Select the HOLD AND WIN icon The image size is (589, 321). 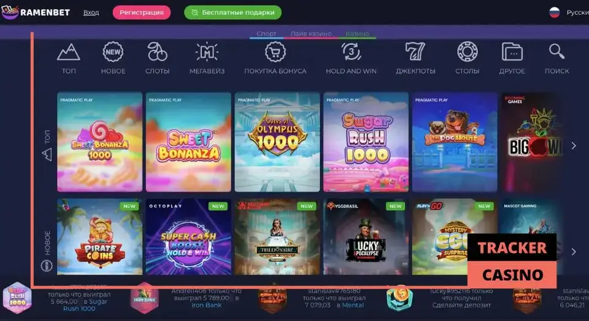coord(351,52)
